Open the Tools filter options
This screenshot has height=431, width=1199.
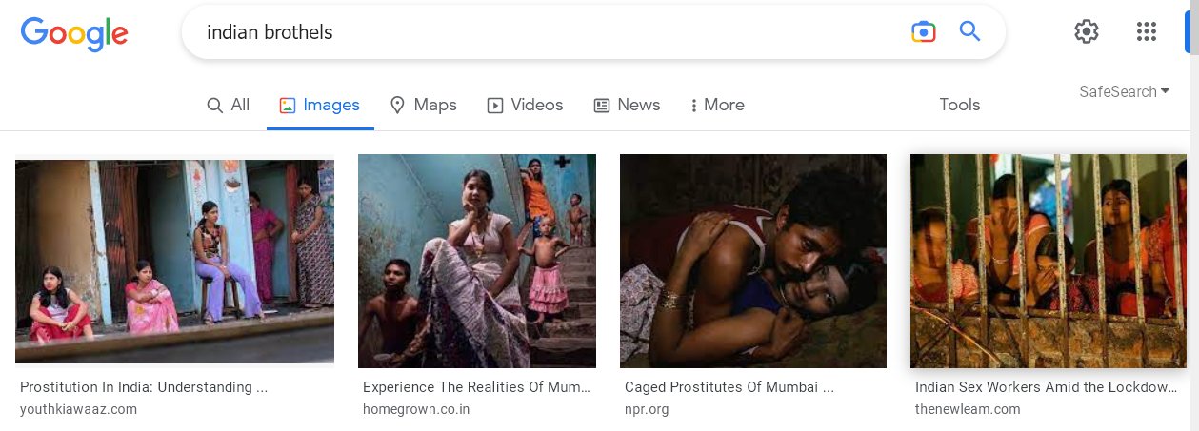959,105
